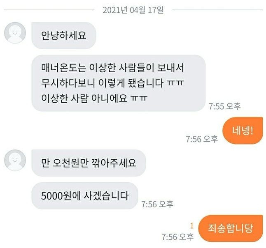Click the 7:56 오후 timestamp beside 네넹!
The width and height of the screenshot is (266, 248).
[x=202, y=139]
